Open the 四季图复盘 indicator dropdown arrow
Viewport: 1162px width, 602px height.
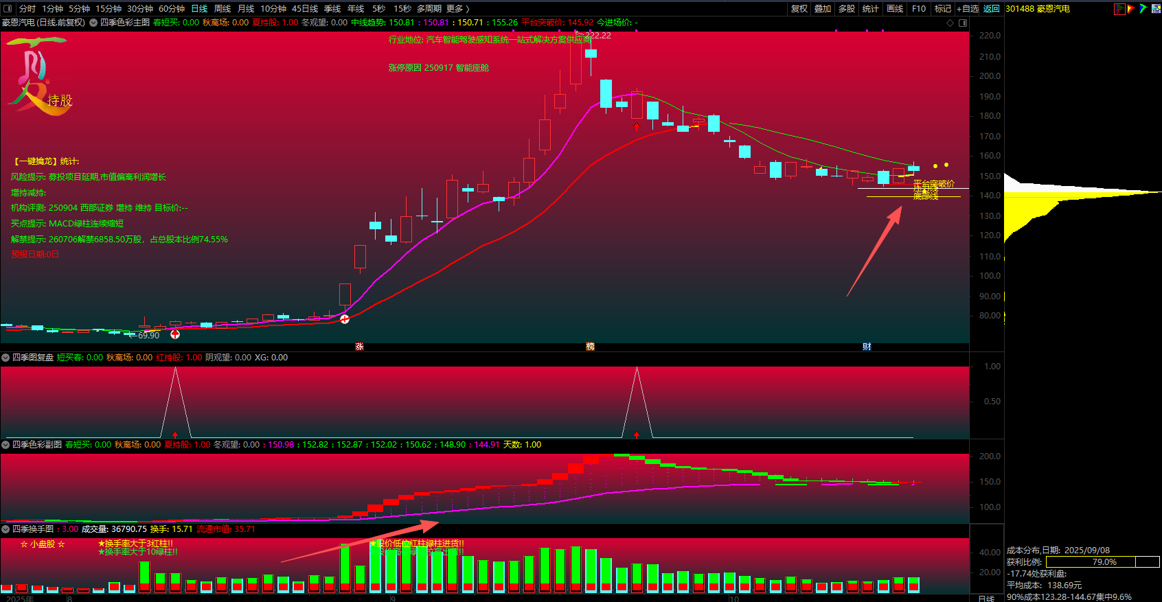[5, 358]
